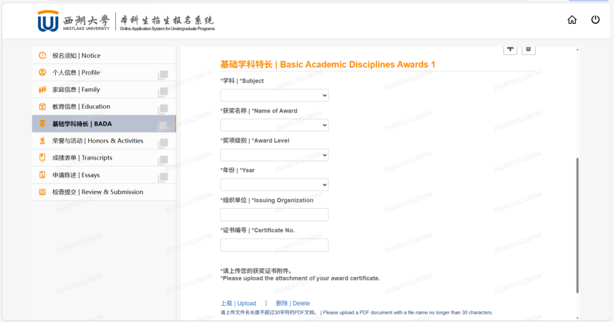This screenshot has width=614, height=322.
Task: Click the form's vertical scrollbar thumb
Action: click(x=577, y=225)
